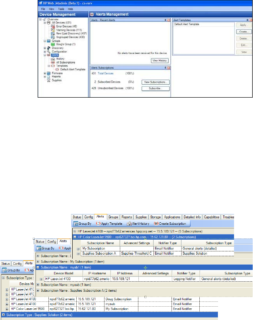
Task: Click the Alerts node icon in tree
Action: (49, 55)
